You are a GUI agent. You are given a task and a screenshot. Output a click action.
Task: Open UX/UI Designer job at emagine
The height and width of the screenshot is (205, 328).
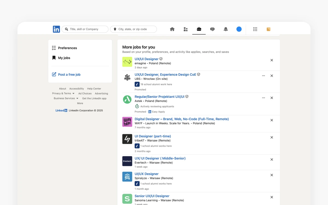(x=147, y=59)
